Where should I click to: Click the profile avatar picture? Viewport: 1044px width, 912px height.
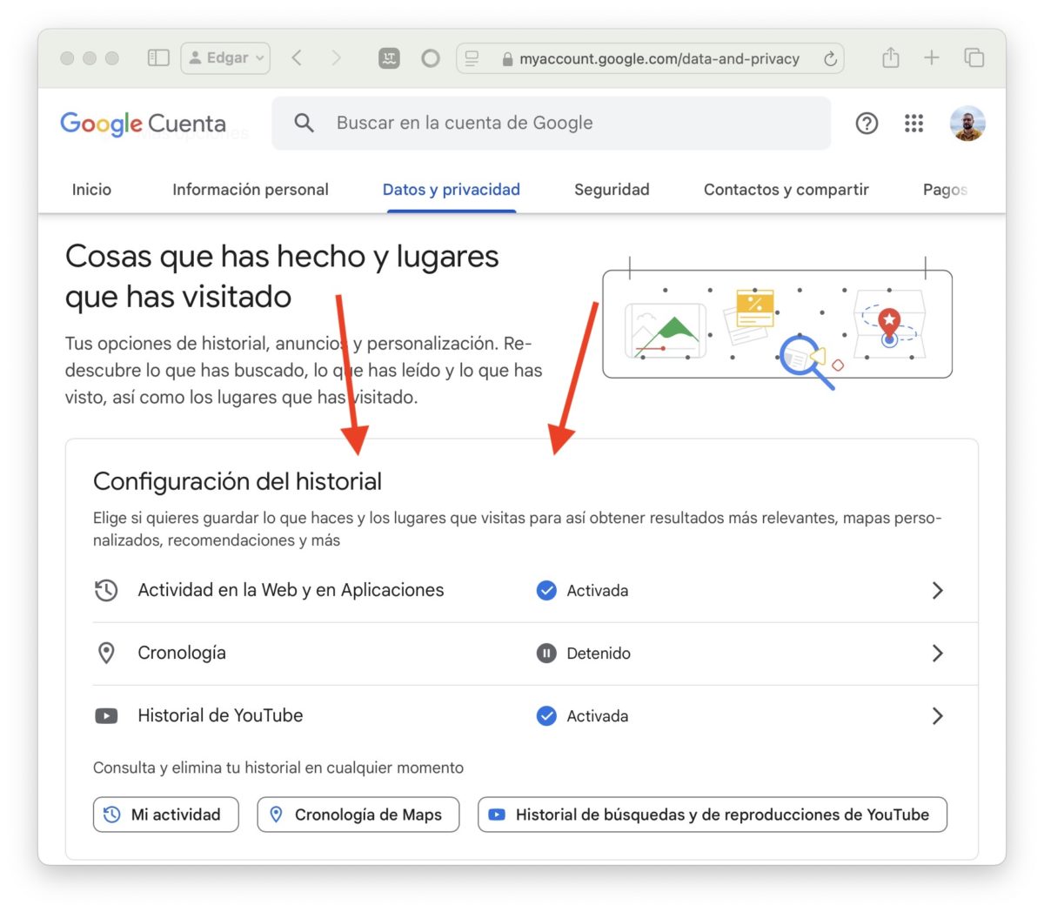(x=967, y=124)
